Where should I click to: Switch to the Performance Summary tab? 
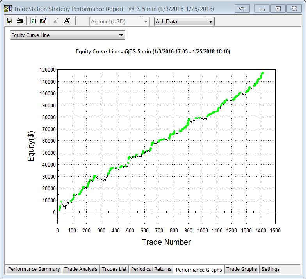(x=34, y=269)
